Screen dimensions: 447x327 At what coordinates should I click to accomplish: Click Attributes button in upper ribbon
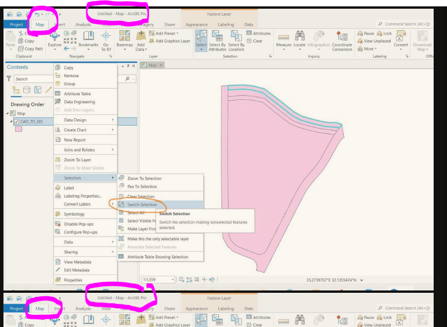(258, 33)
